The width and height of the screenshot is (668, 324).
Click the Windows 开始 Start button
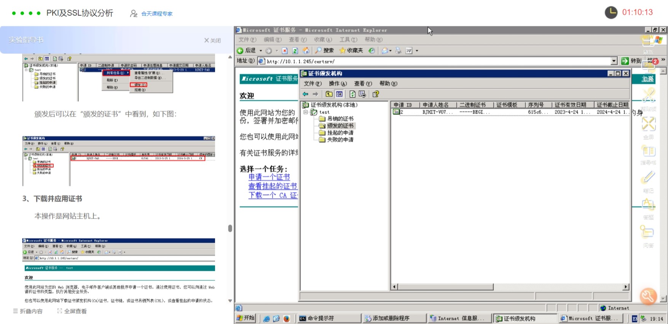point(246,318)
